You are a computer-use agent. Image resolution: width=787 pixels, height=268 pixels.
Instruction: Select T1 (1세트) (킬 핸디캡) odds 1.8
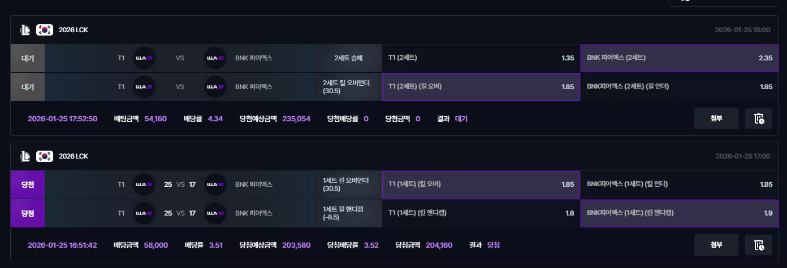pyautogui.click(x=481, y=213)
